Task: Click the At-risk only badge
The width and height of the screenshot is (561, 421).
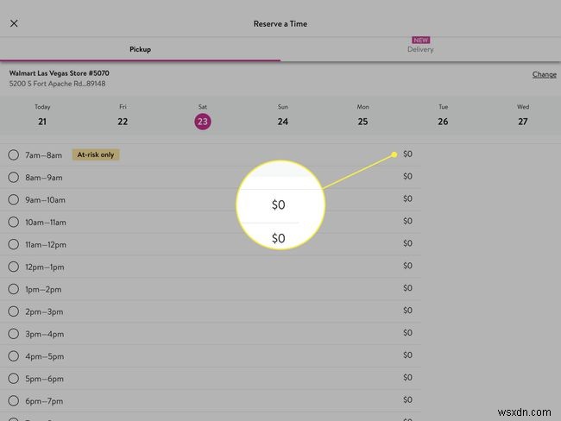Action: coord(96,155)
